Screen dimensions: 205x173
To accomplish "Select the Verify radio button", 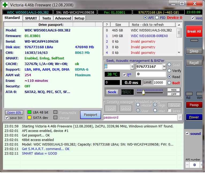I will 169,71.
